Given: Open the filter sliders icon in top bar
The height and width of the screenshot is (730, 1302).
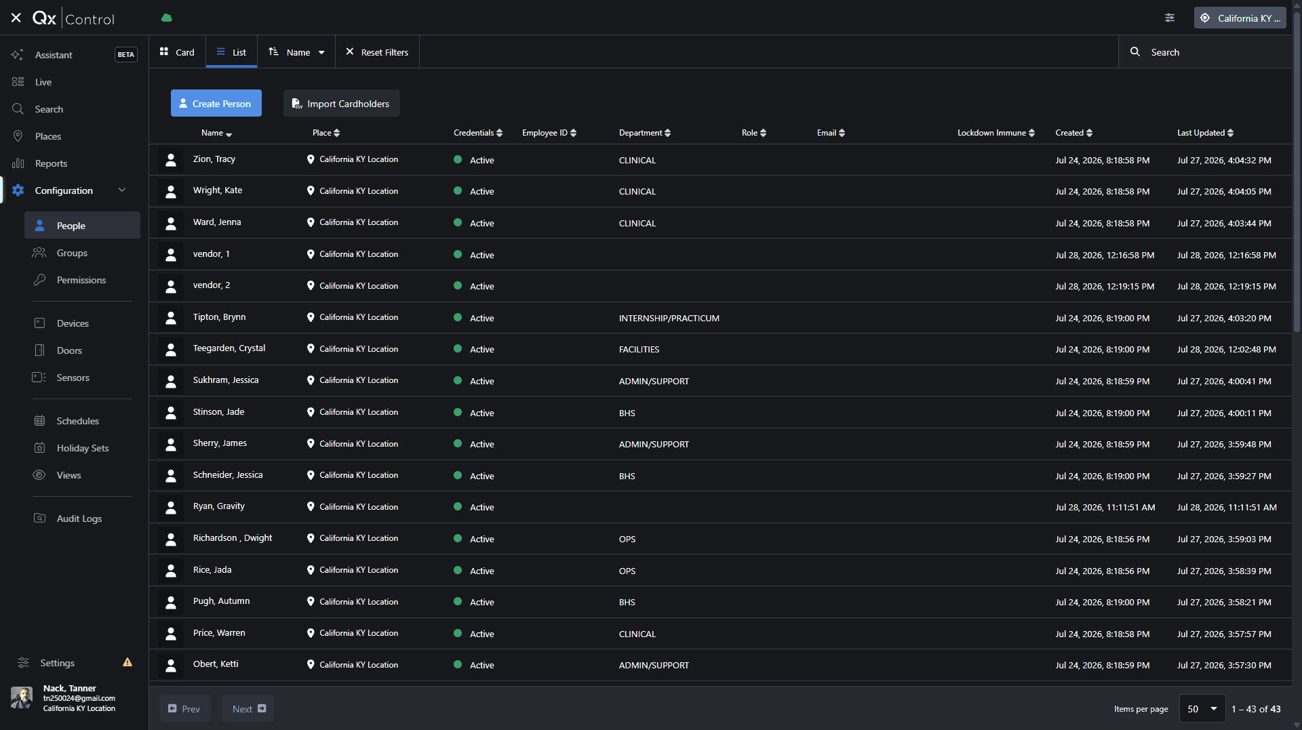Looking at the screenshot, I should pyautogui.click(x=1170, y=18).
